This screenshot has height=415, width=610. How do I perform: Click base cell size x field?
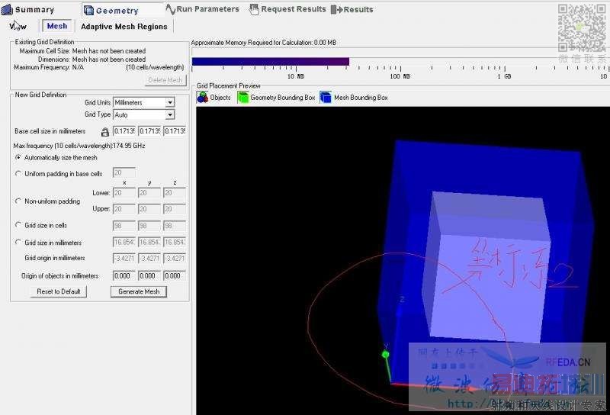(124, 131)
